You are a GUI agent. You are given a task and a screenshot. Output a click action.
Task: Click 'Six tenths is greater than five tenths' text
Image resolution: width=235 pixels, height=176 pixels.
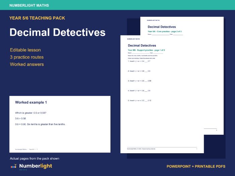[x=46, y=124]
